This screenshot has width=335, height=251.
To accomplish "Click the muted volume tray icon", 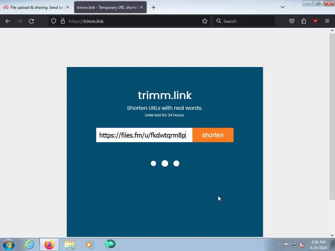I will 302,245.
